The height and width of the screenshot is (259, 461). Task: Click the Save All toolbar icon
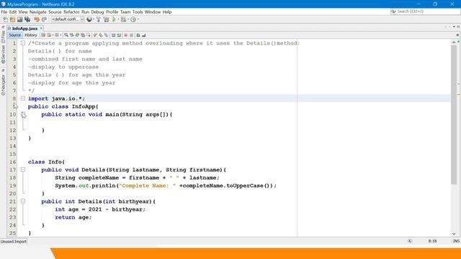point(27,19)
